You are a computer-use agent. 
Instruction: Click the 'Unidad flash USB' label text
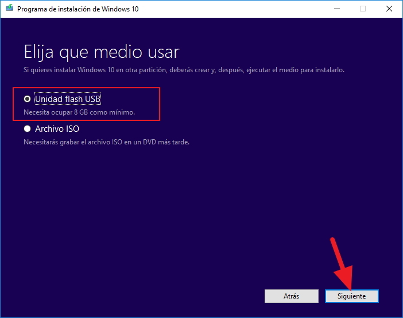tap(68, 99)
